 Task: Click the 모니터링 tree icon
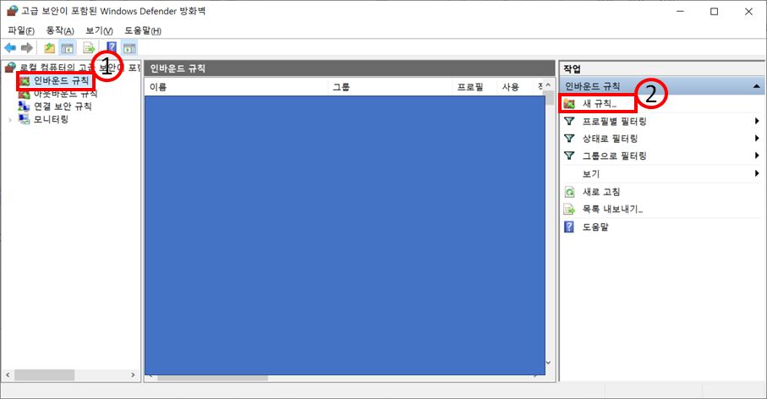pyautogui.click(x=25, y=119)
